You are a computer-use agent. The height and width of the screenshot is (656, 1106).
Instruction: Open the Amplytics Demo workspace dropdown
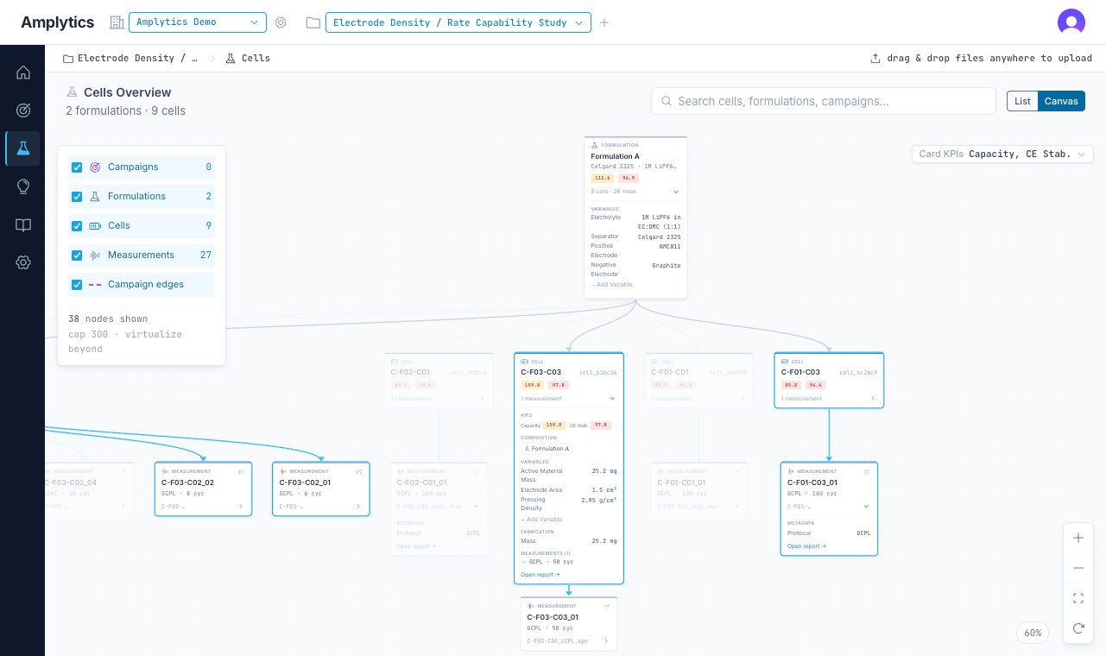click(x=198, y=22)
